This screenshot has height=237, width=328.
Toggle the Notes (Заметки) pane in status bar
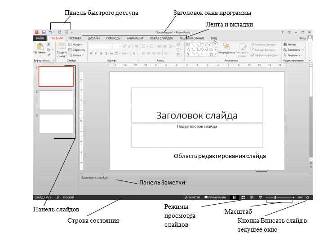pos(192,197)
